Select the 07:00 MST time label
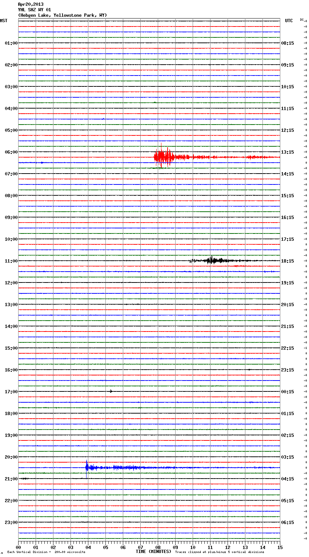 (x=11, y=174)
